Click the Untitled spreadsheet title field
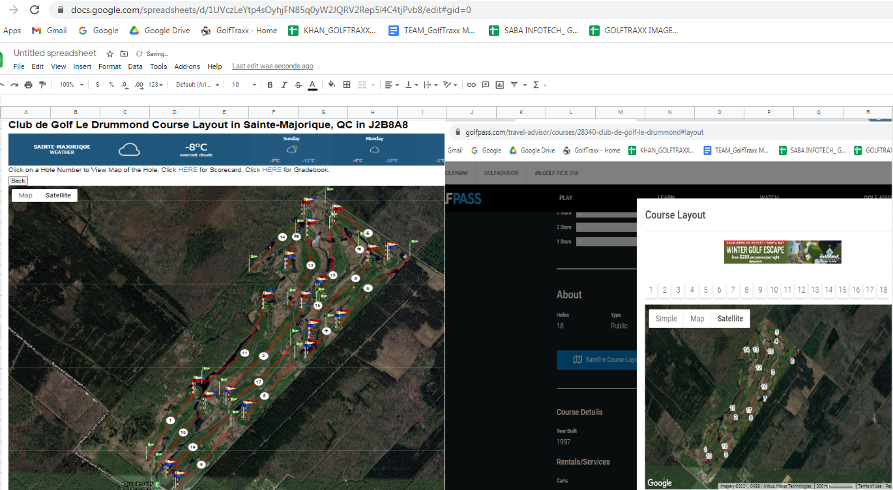Screen dimensions: 893x490 coord(55,53)
